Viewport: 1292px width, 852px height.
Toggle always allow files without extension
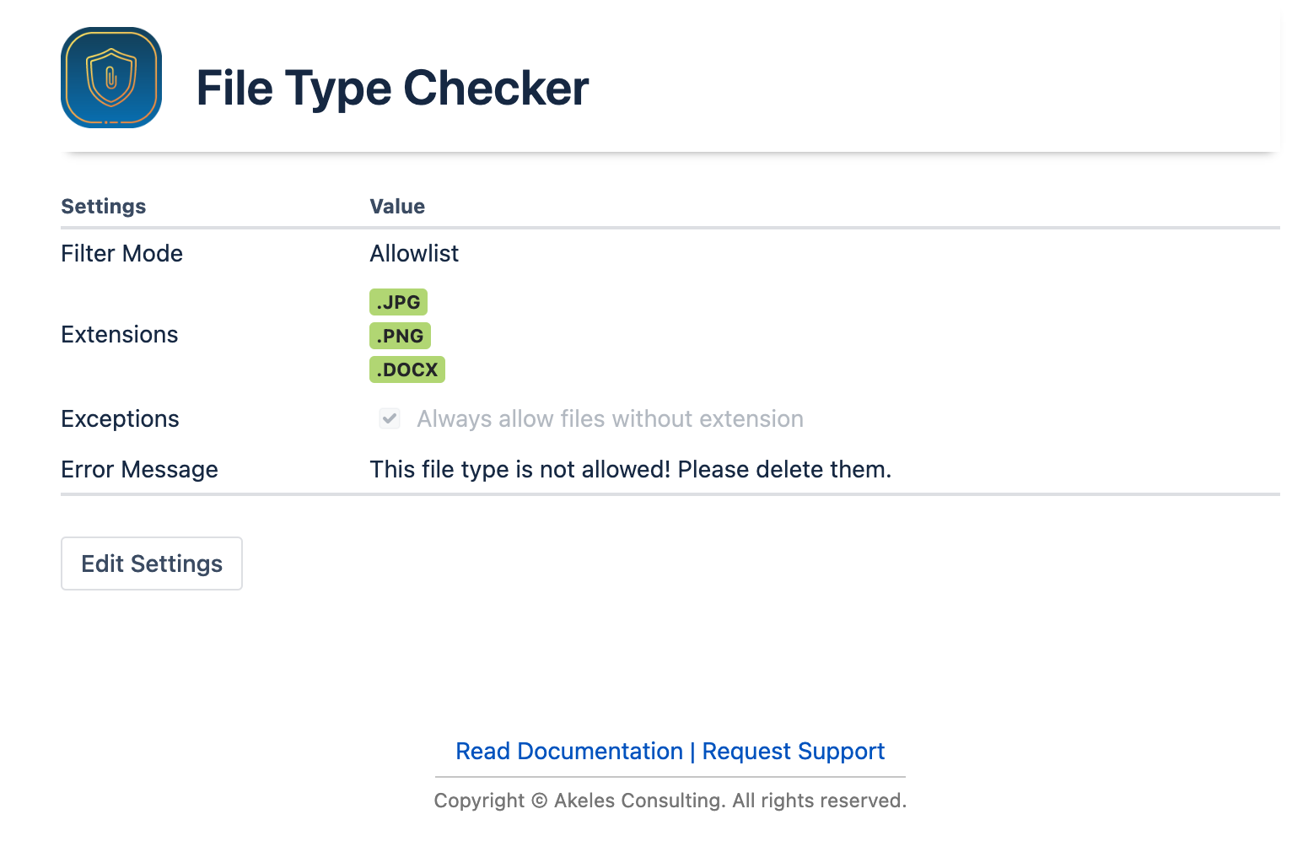tap(389, 418)
